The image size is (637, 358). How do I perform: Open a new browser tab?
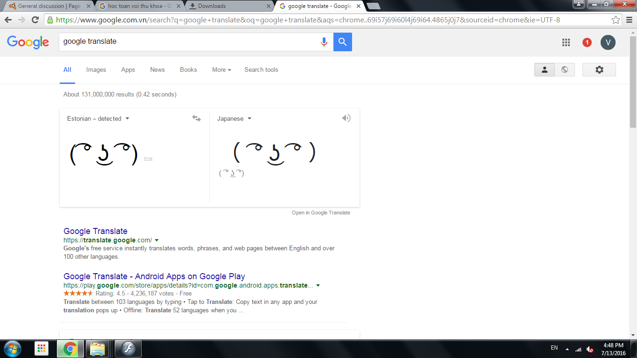click(x=373, y=6)
